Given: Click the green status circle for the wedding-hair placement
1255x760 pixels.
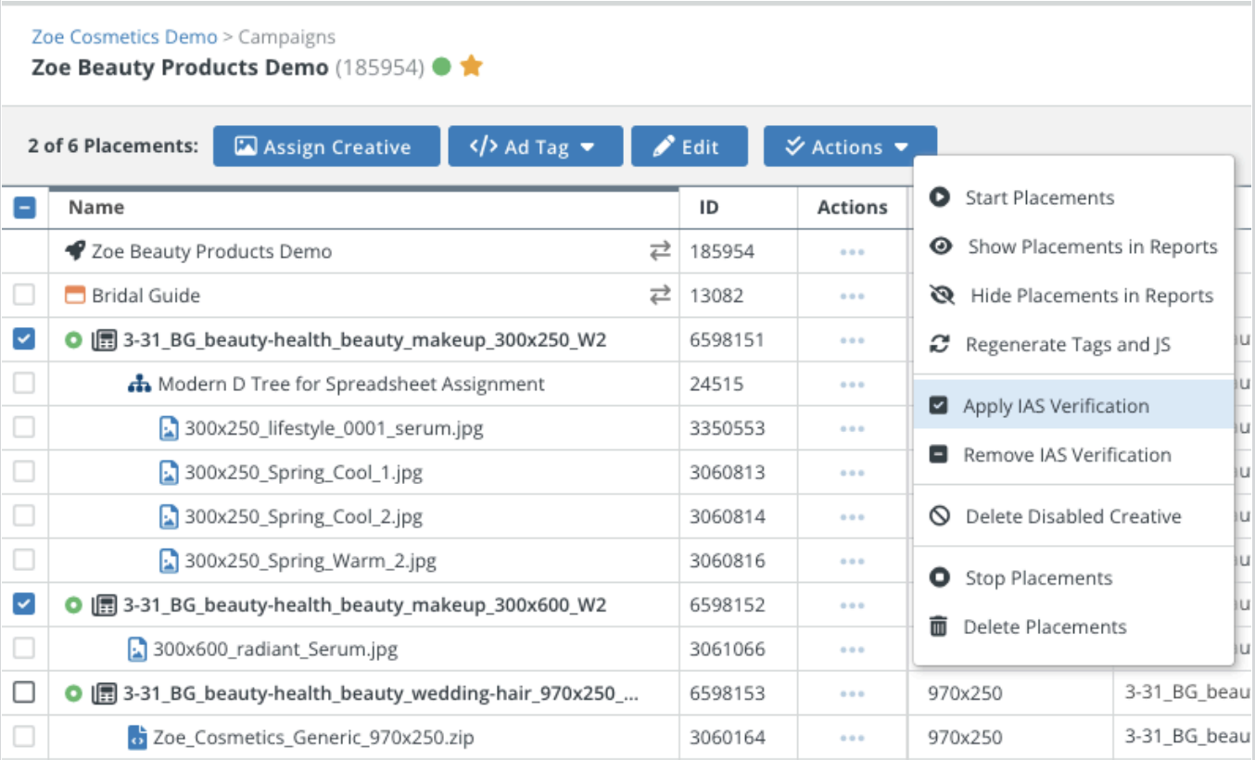Looking at the screenshot, I should click(x=74, y=693).
